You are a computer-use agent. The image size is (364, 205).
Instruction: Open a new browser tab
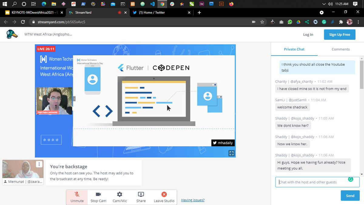(199, 12)
